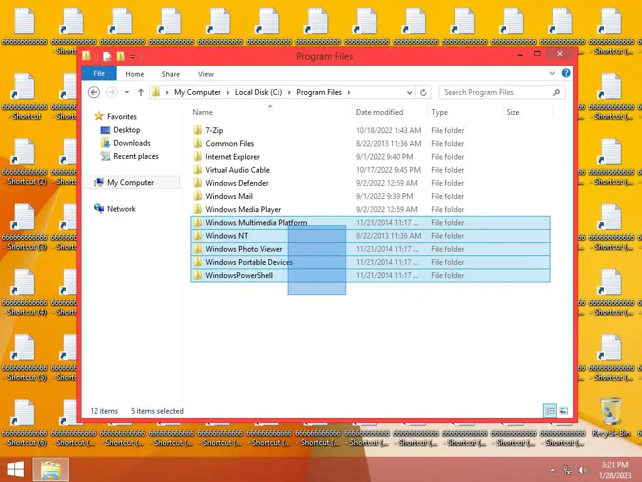
Task: Click the 9/1/2022 9:40 PM date cell
Action: (384, 156)
